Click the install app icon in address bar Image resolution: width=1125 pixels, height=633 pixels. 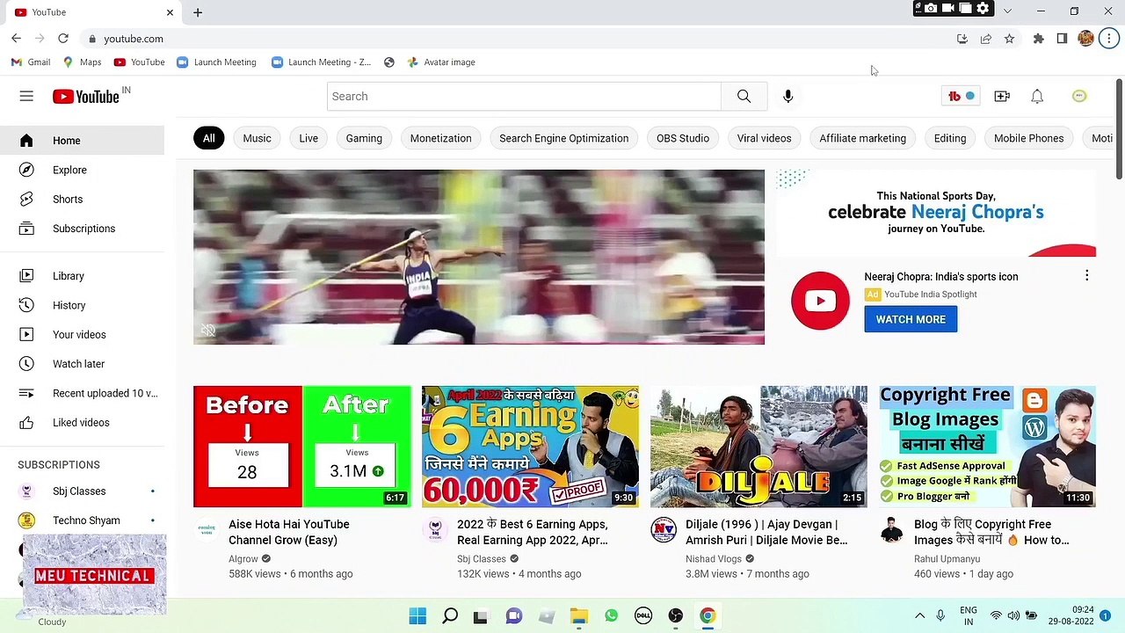tap(962, 39)
